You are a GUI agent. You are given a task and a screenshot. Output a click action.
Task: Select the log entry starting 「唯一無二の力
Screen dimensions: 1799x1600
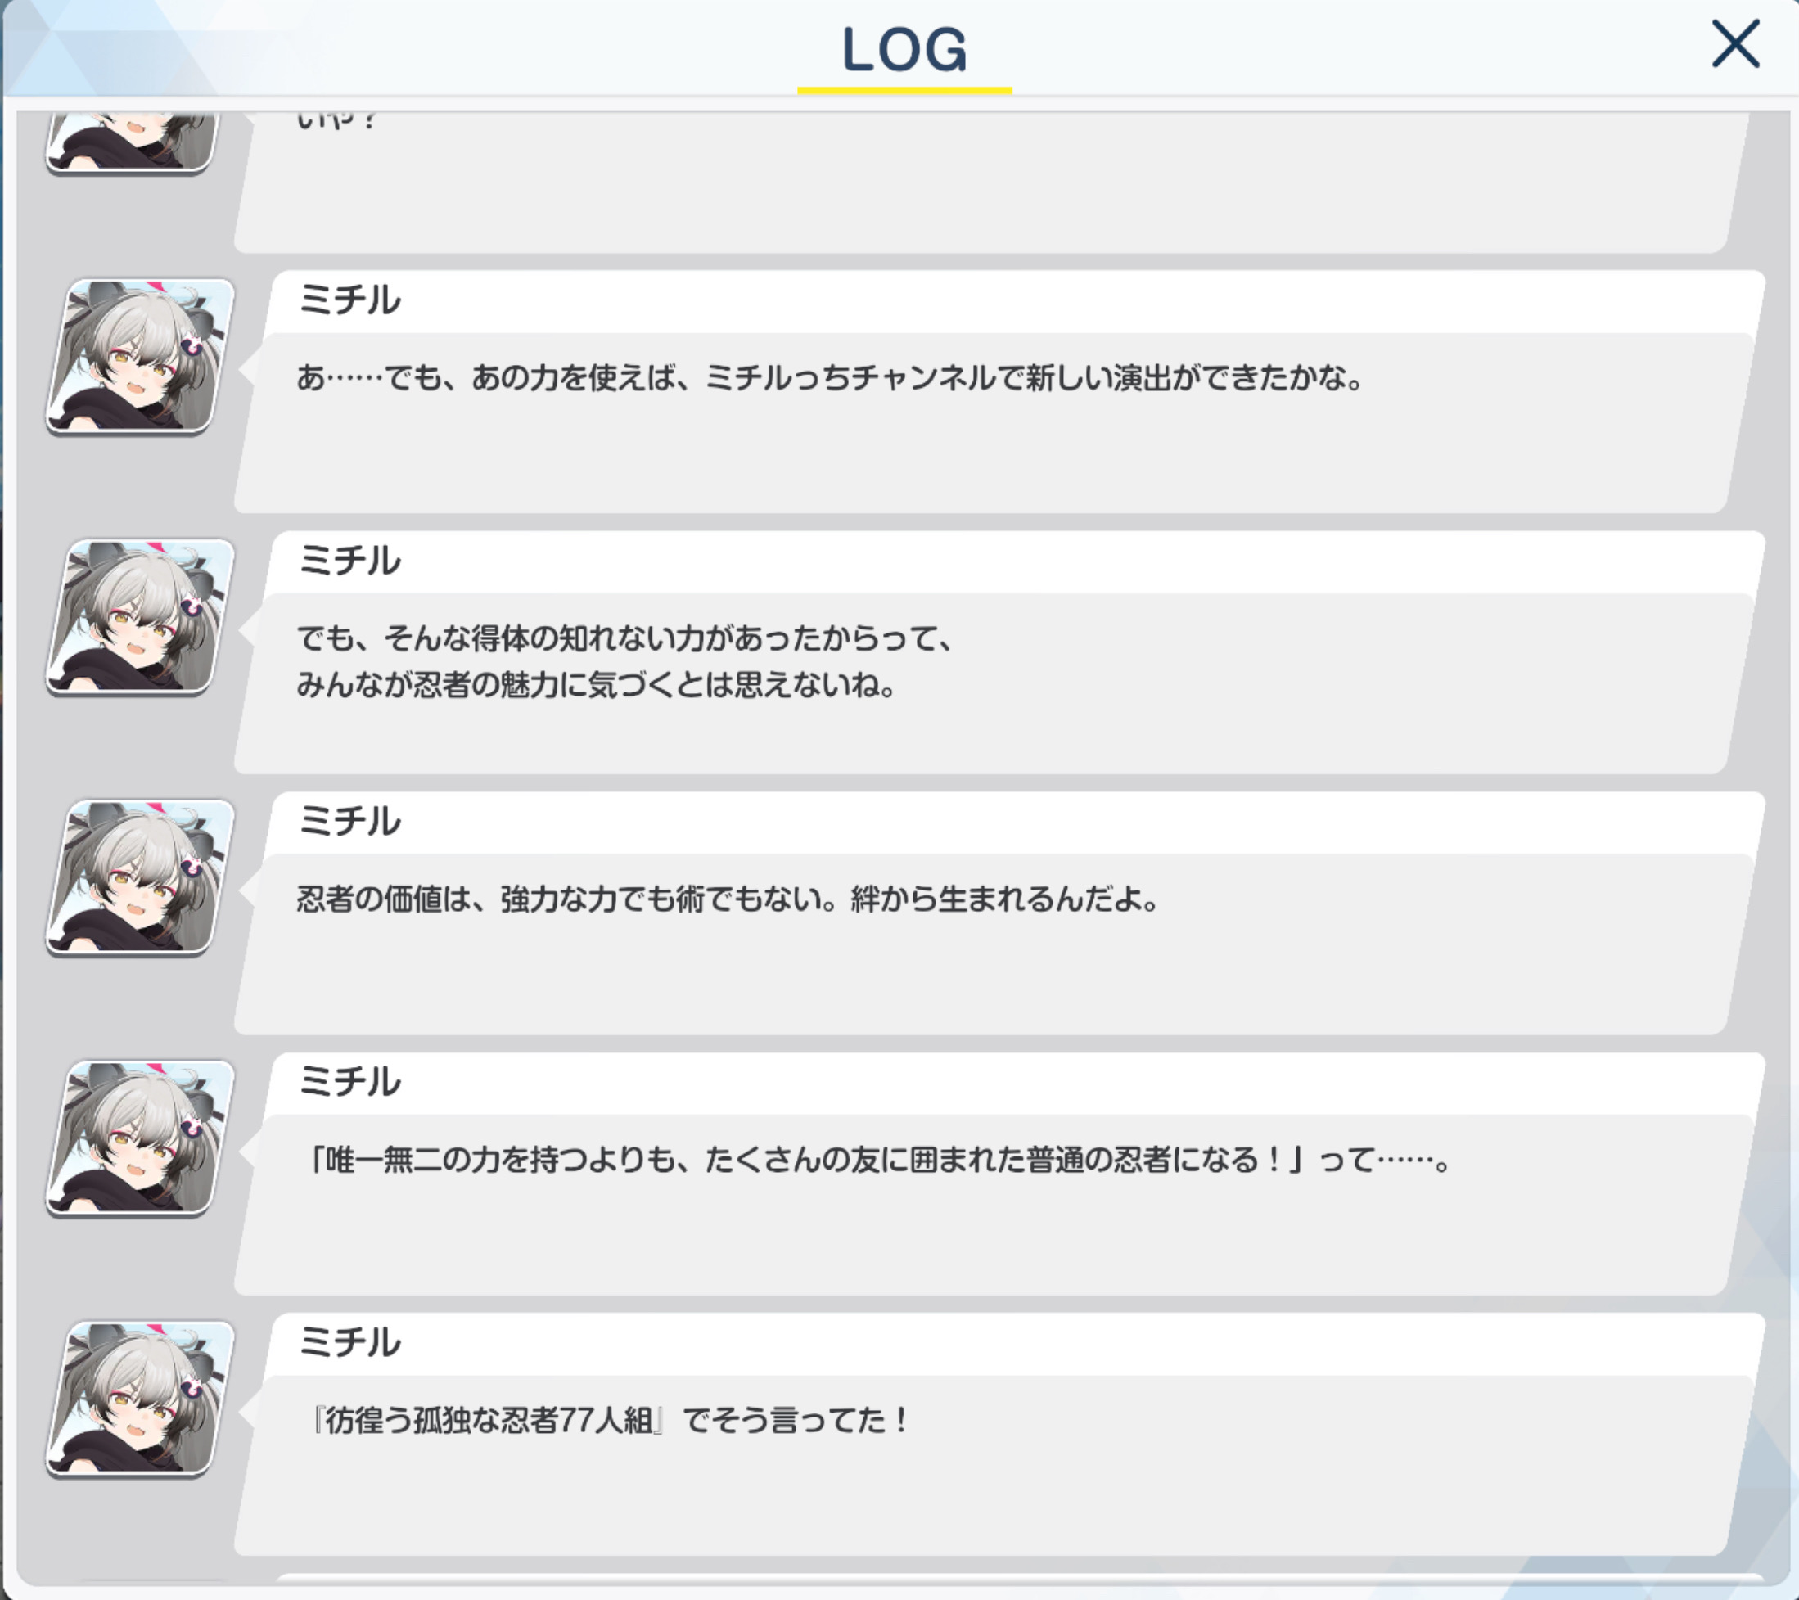tap(999, 1173)
